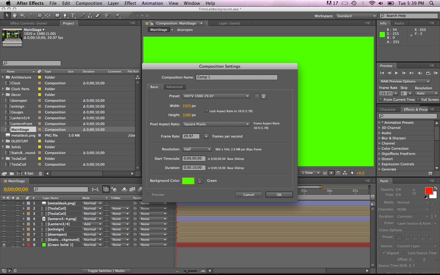
Task: Open Pixel Aspect Ratio dropdown
Action: click(x=216, y=124)
